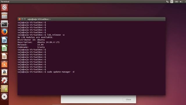Minimize the terminal window
This screenshot has height=105, width=186.
click(x=22, y=19)
